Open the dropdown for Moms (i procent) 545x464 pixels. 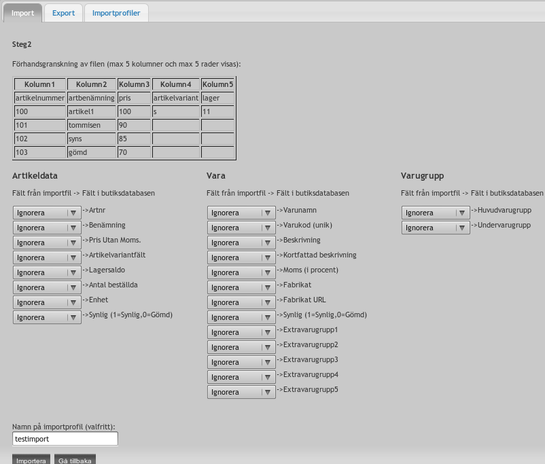[241, 272]
